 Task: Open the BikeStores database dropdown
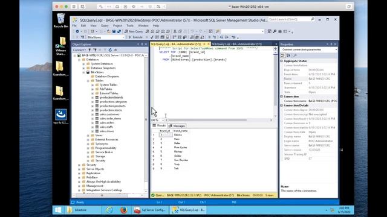tap(123, 37)
